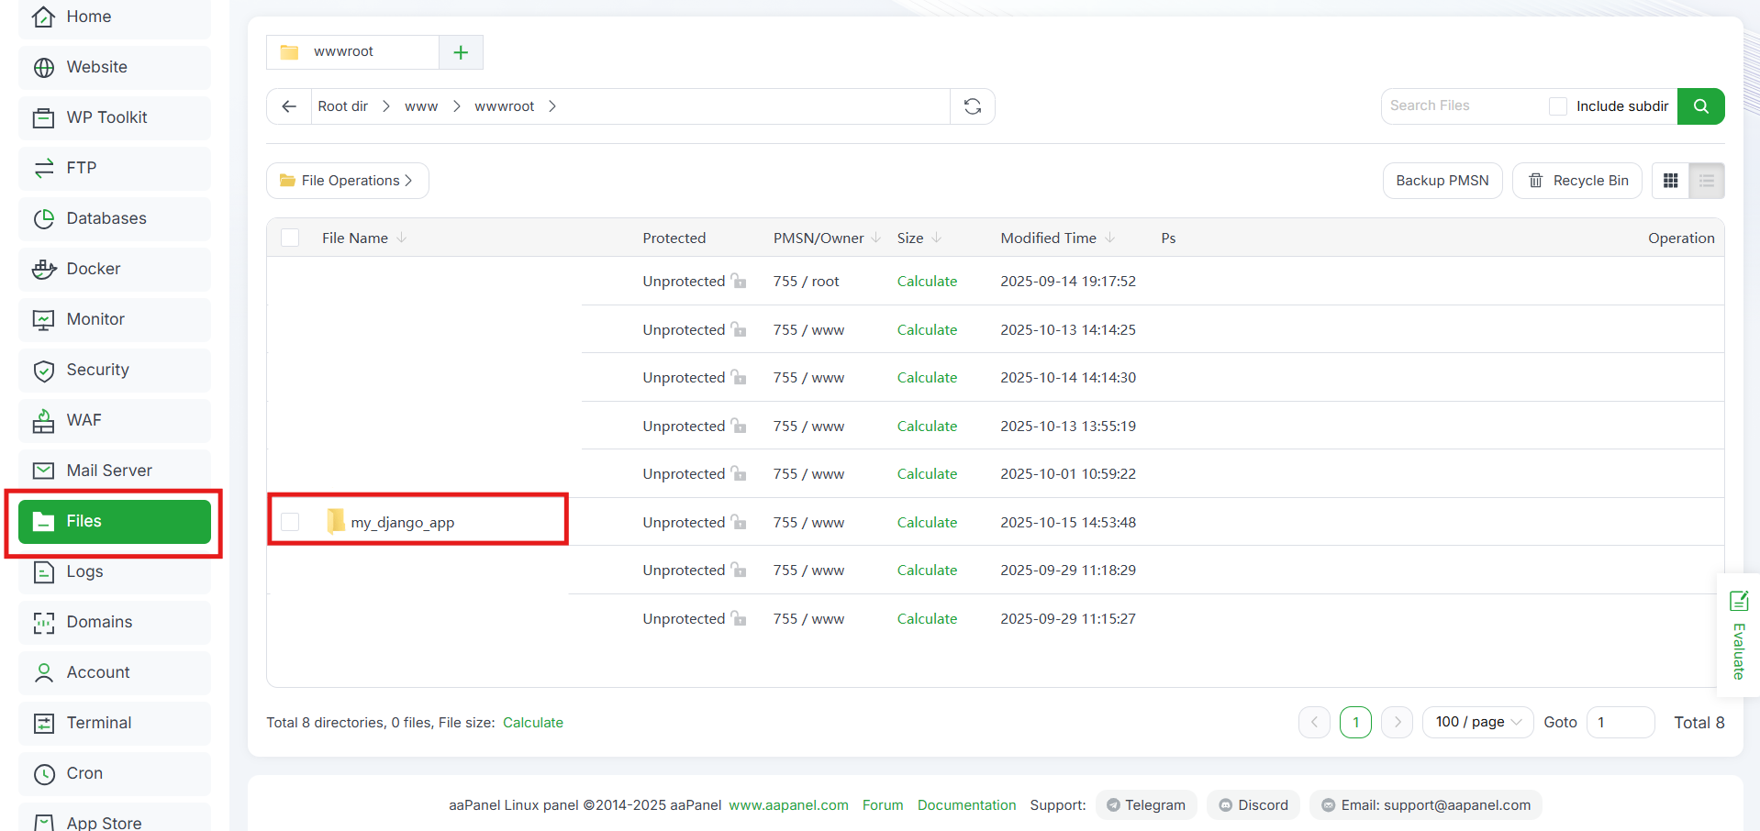Open the Documentation link
Image resolution: width=1760 pixels, height=831 pixels.
[x=966, y=805]
